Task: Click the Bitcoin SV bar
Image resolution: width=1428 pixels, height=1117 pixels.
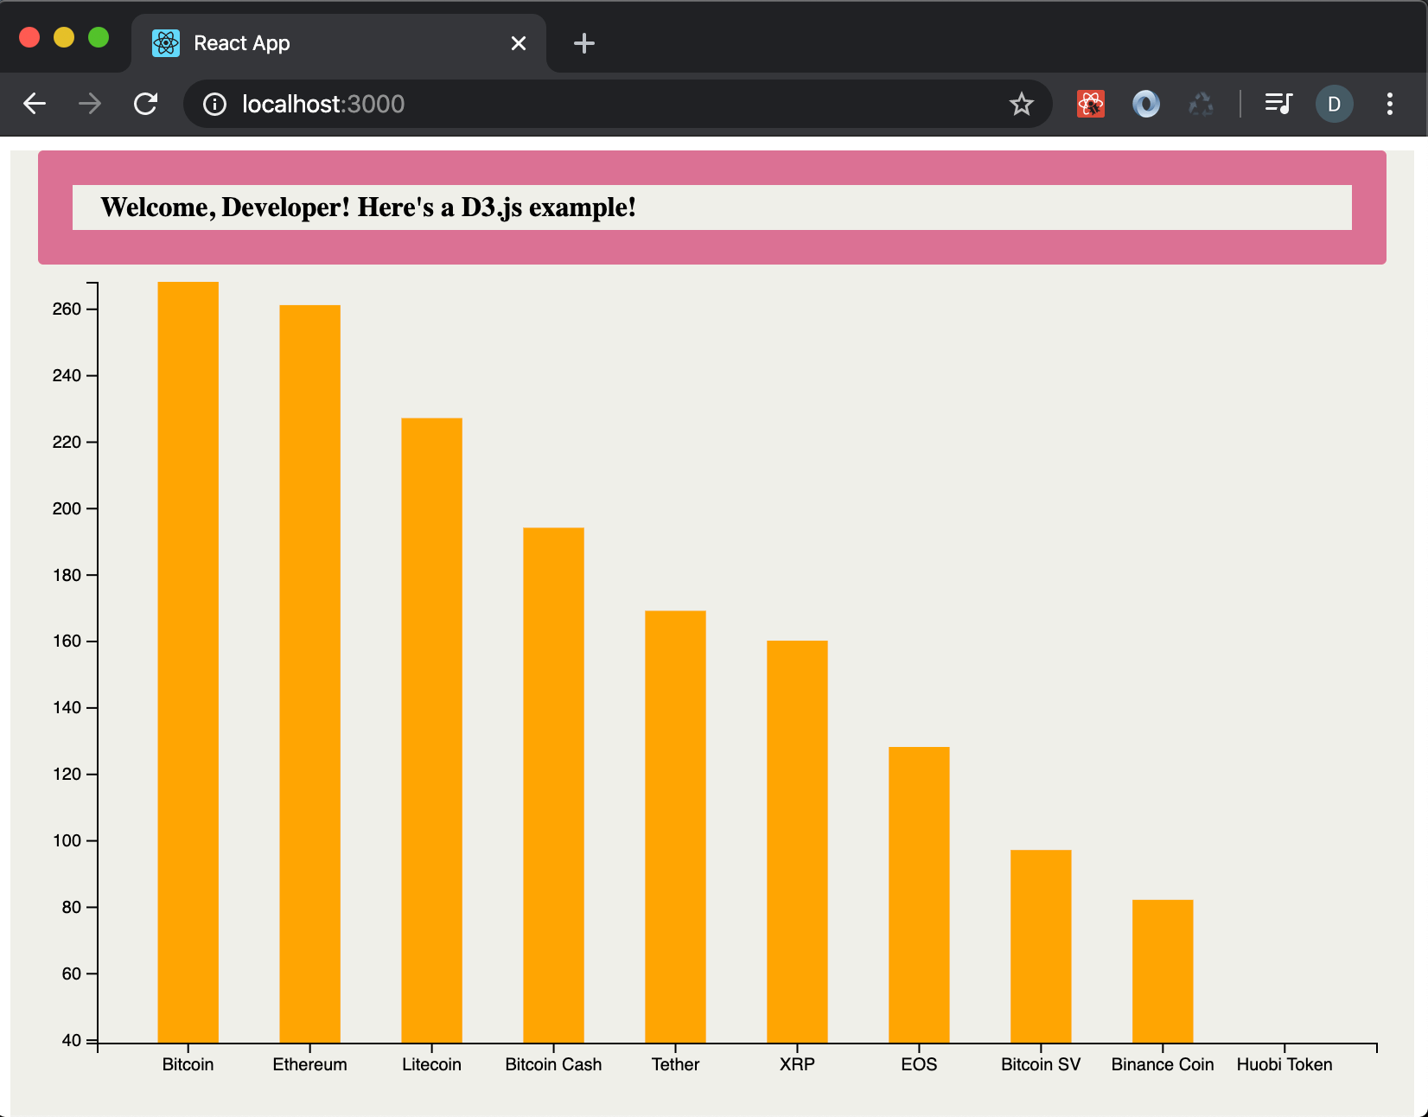Action: 1042,946
